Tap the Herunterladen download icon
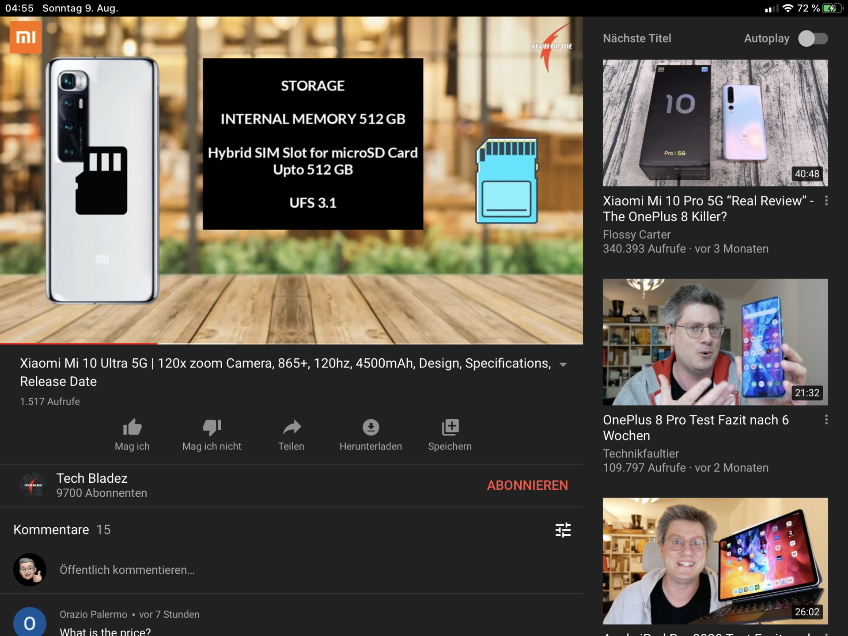 click(371, 427)
